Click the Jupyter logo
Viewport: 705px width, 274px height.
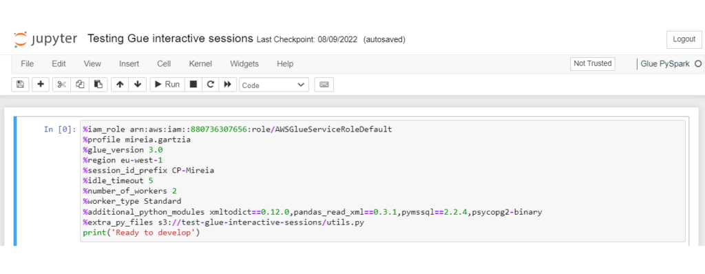tap(45, 39)
